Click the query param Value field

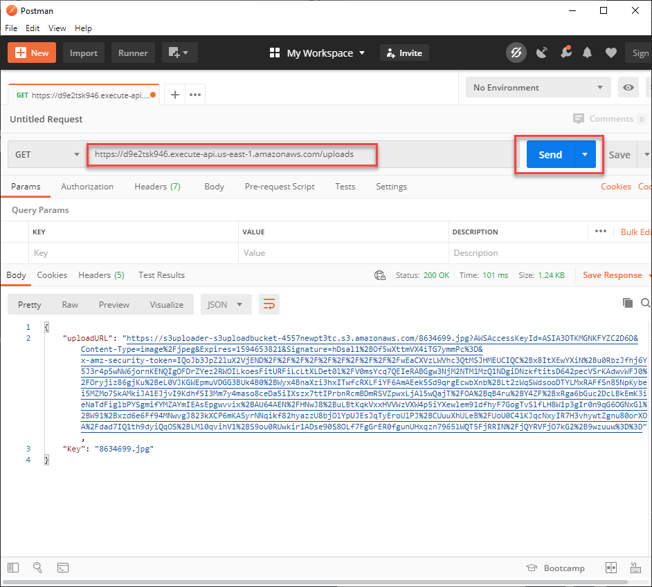[x=343, y=253]
